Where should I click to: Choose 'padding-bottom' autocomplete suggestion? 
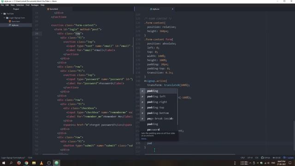point(159,113)
